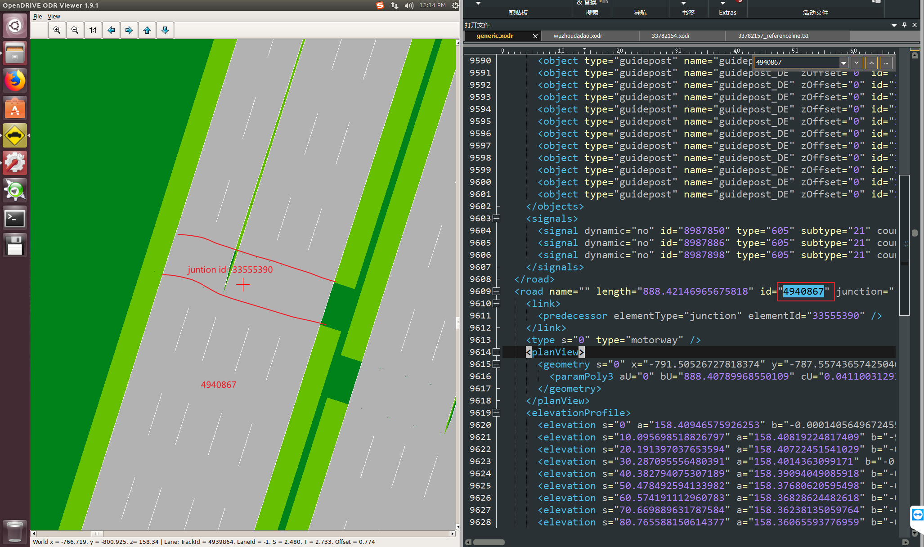This screenshot has width=924, height=547.
Task: Open the View menu
Action: click(54, 17)
